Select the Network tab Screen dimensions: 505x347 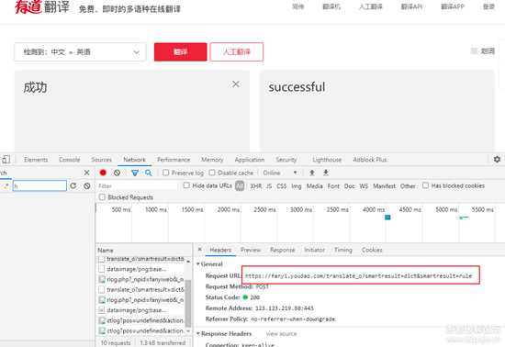134,160
